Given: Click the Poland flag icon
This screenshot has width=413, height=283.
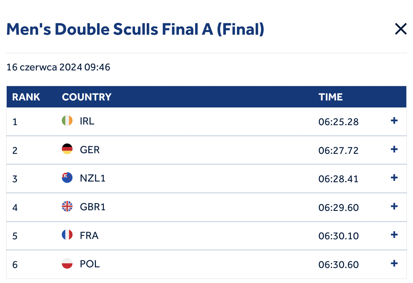Looking at the screenshot, I should (x=67, y=264).
